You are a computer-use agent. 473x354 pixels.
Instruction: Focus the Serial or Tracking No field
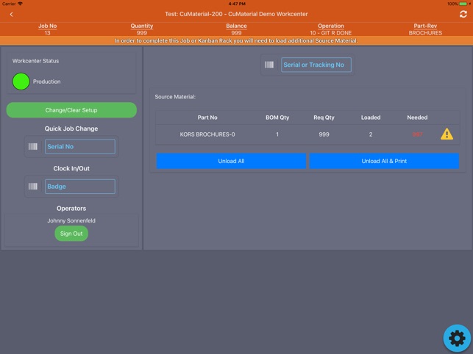click(x=316, y=65)
